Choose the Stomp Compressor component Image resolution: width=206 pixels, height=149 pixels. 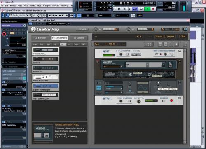(46, 87)
